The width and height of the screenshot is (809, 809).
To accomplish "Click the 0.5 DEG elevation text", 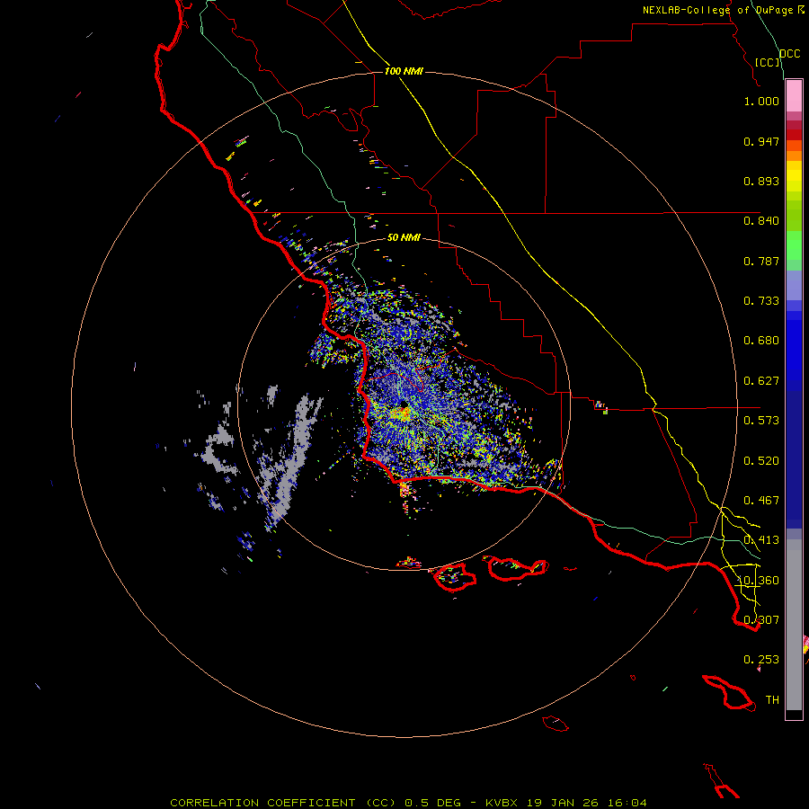I will click(432, 803).
